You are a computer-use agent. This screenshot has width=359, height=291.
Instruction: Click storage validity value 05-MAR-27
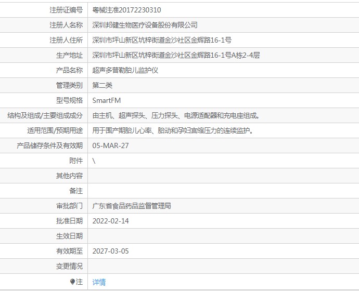pyautogui.click(x=111, y=145)
